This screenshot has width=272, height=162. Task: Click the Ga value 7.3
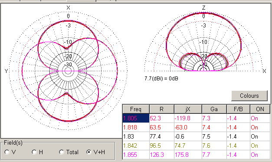point(214,118)
